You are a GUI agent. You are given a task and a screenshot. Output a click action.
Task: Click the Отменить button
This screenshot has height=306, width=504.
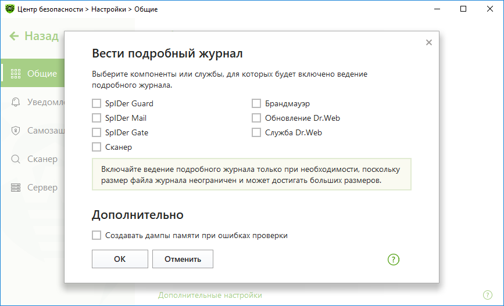(183, 259)
